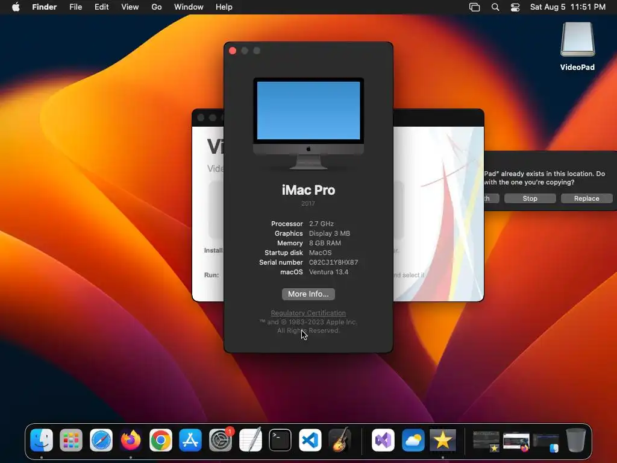Click the iMac Pro computer image

tap(308, 123)
